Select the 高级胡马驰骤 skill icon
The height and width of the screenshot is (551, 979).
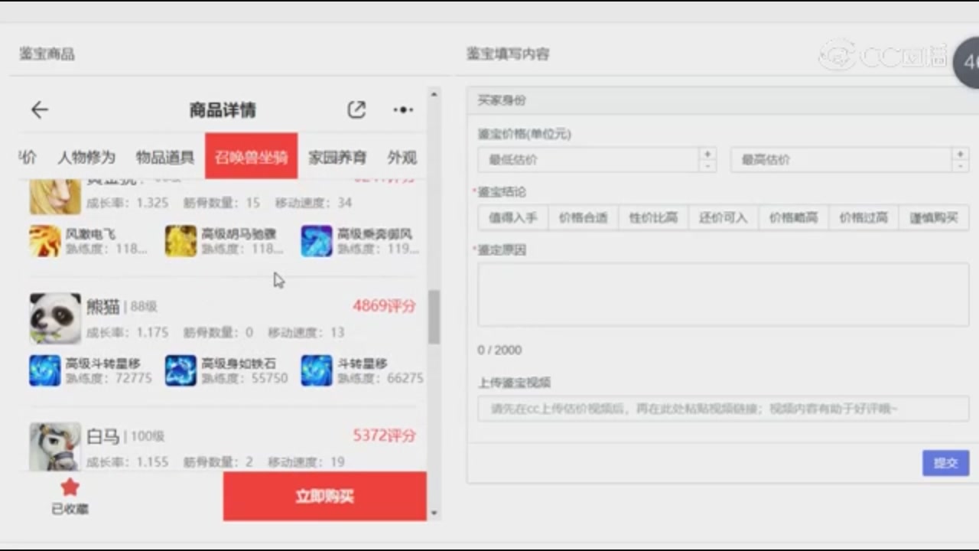point(181,241)
